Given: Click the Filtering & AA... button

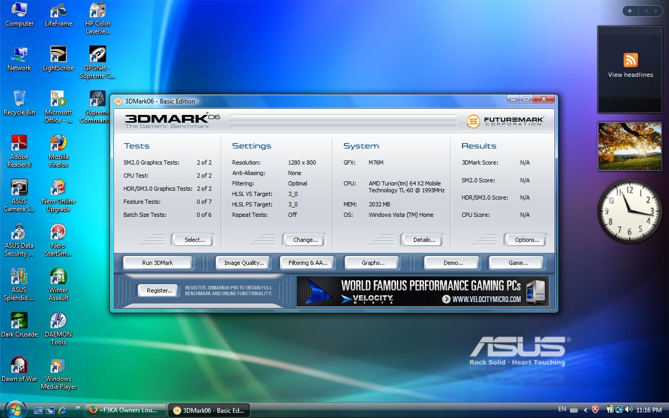Looking at the screenshot, I should [x=308, y=263].
